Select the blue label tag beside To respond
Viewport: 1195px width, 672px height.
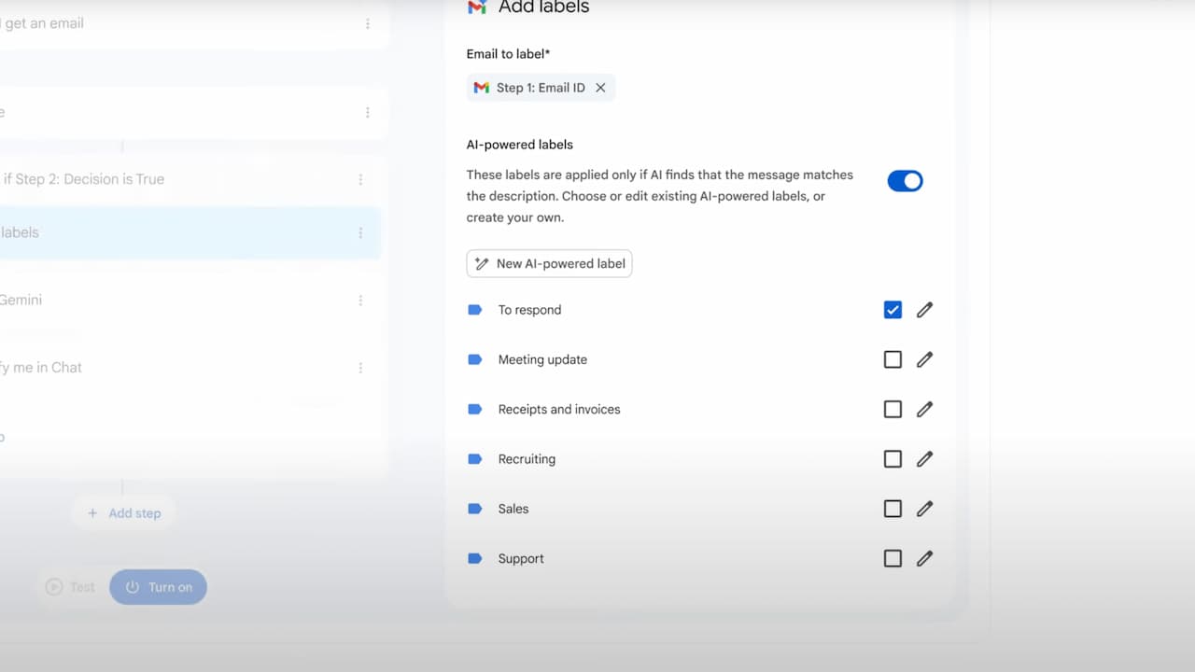(x=476, y=309)
